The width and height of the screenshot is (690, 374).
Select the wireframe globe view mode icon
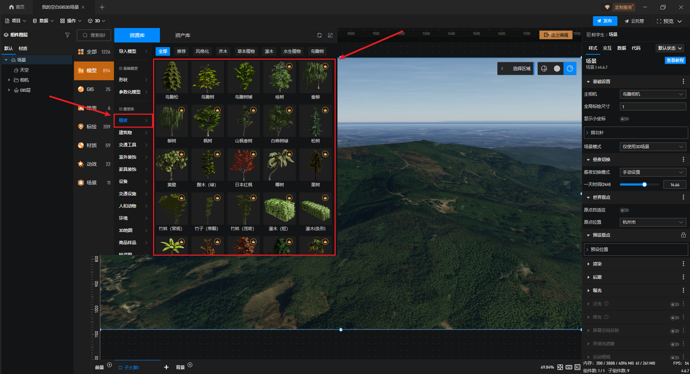(x=544, y=69)
